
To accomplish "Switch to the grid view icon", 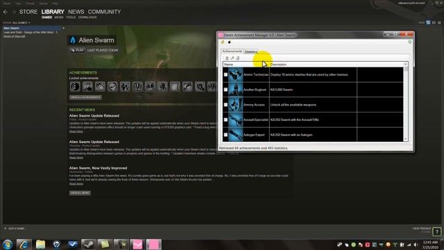I will [439, 23].
